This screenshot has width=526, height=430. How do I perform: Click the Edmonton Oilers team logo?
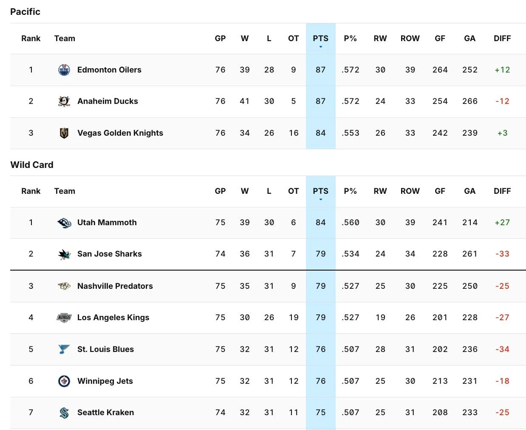[x=64, y=70]
